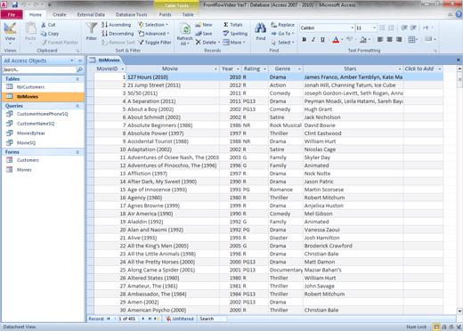Open the Find binoculars tool
The width and height of the screenshot is (463, 331).
(x=261, y=31)
